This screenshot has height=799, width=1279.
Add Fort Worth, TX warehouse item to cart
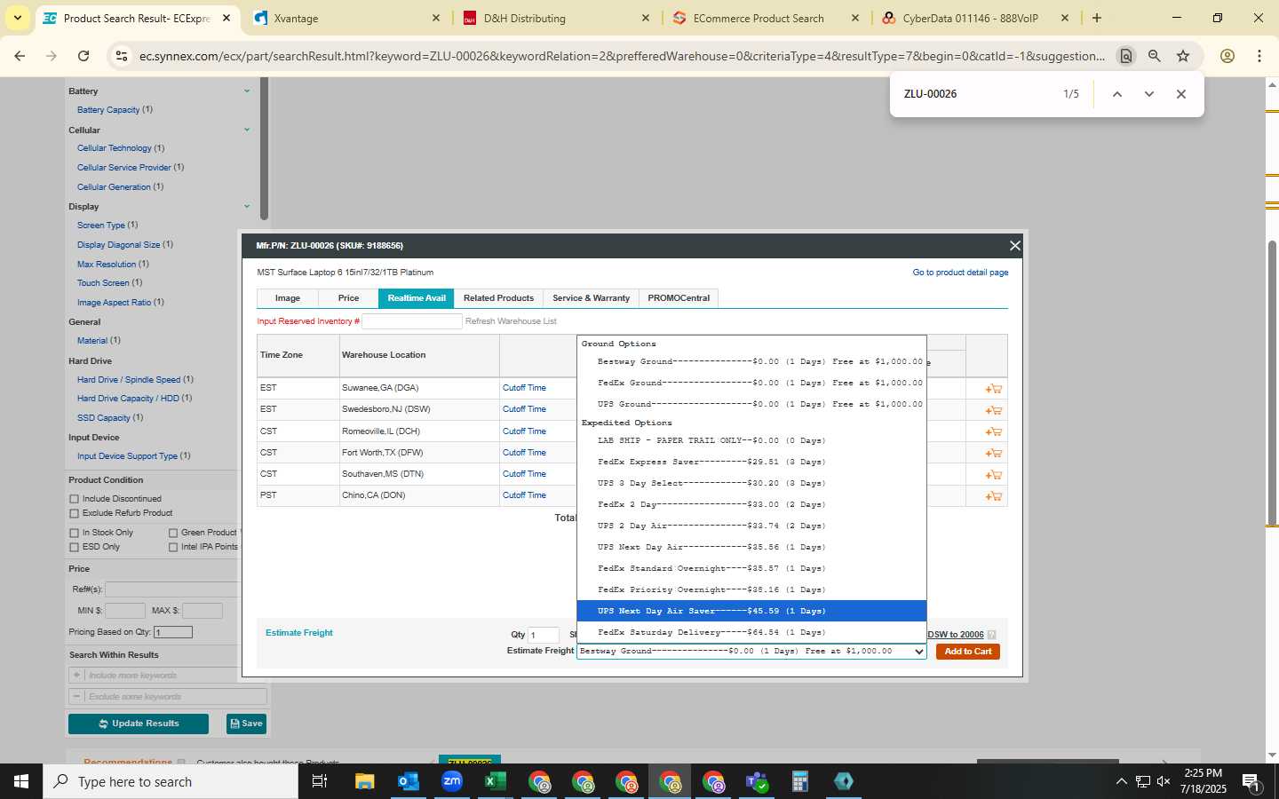click(993, 454)
